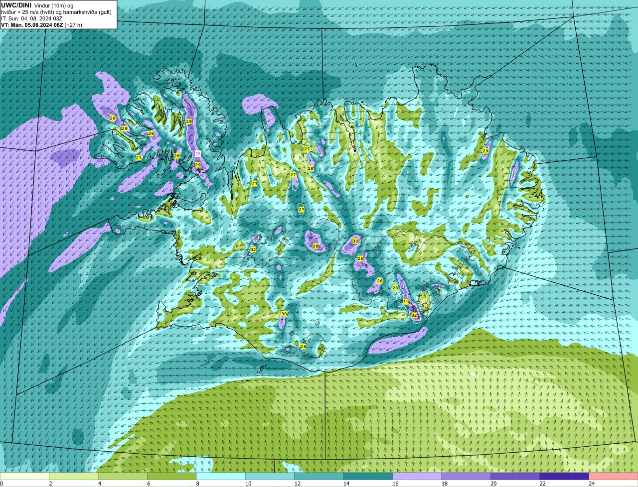Click the legend tick value 12

pyautogui.click(x=297, y=484)
